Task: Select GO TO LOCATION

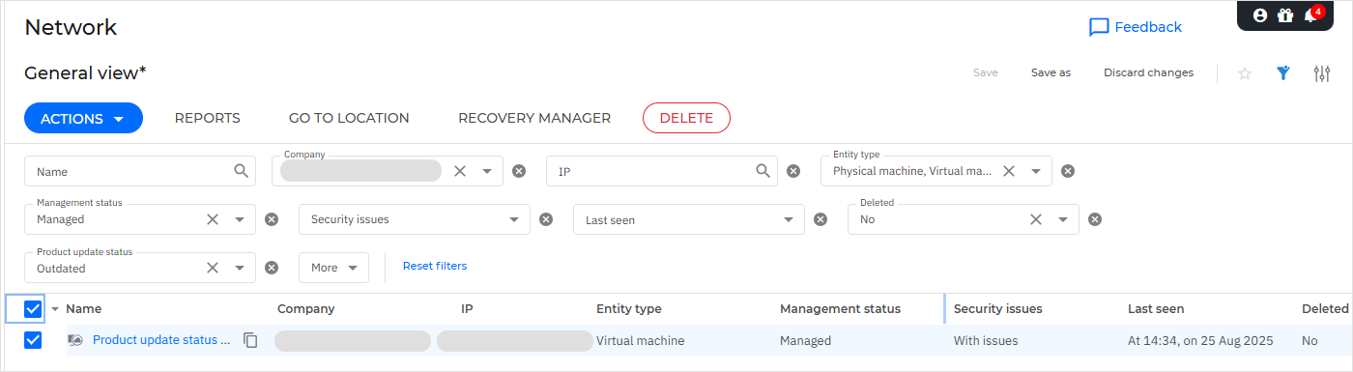Action: (349, 118)
